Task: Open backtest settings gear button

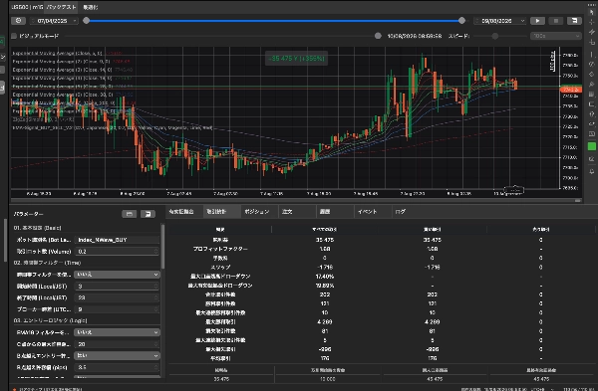Action: [18, 21]
